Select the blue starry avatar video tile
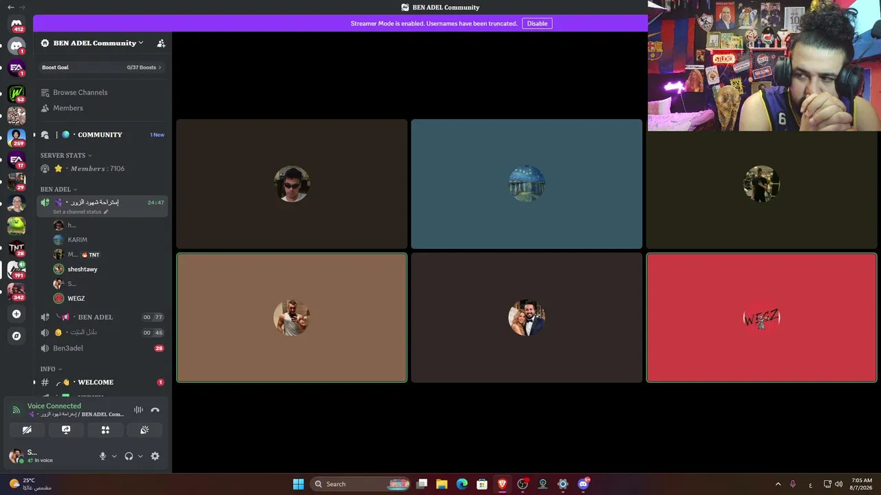Image resolution: width=881 pixels, height=495 pixels. pyautogui.click(x=527, y=184)
